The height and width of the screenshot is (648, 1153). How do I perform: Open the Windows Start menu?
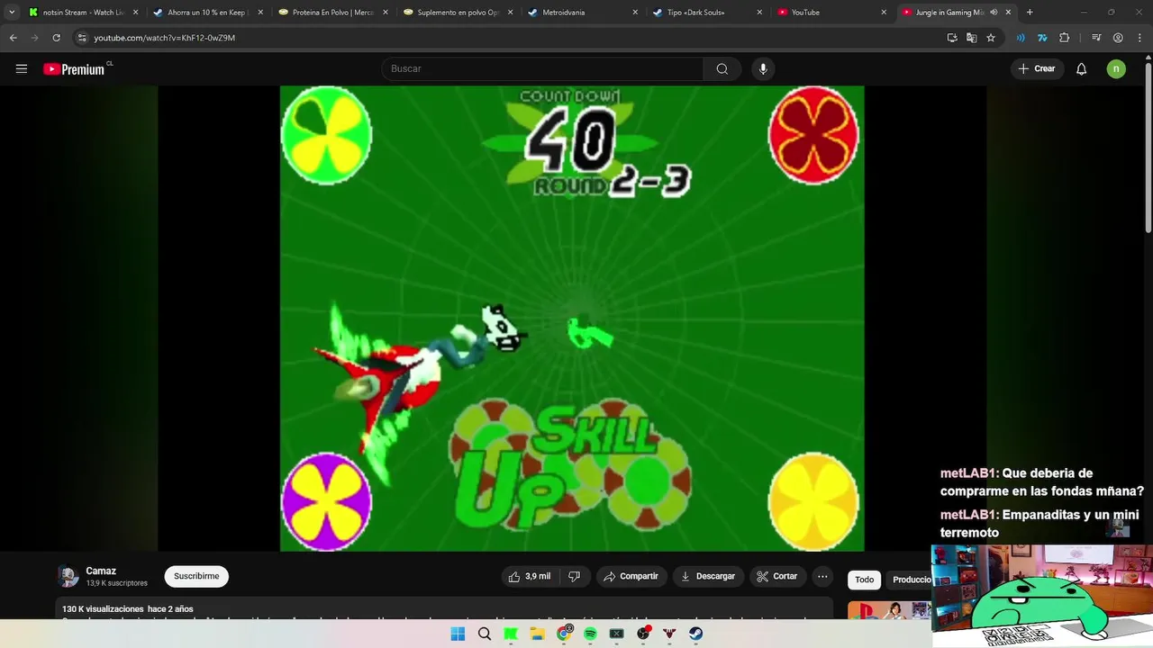pyautogui.click(x=458, y=634)
